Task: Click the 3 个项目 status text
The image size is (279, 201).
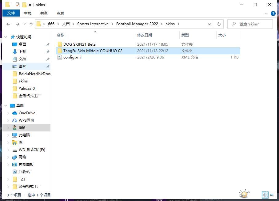Action: point(14,195)
